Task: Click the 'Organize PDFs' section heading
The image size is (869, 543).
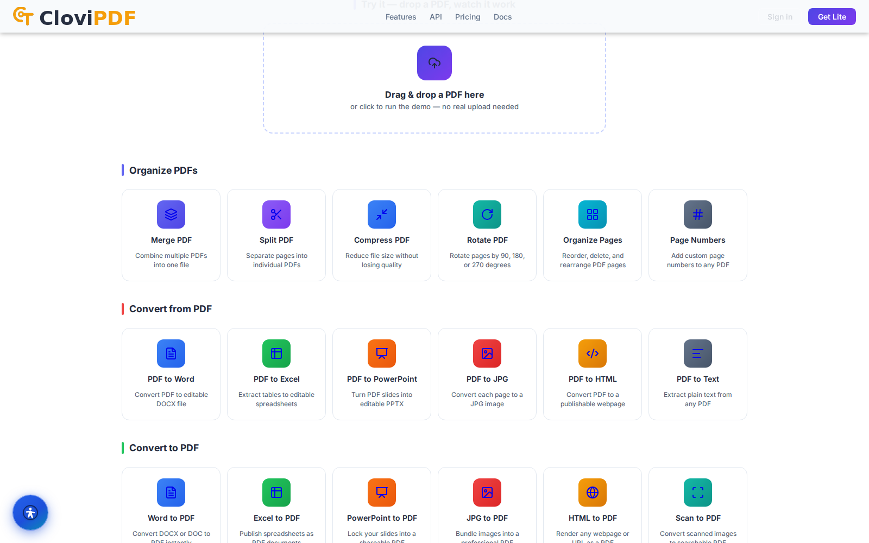Action: 163,171
